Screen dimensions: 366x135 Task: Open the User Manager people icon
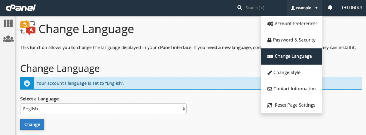point(8,38)
